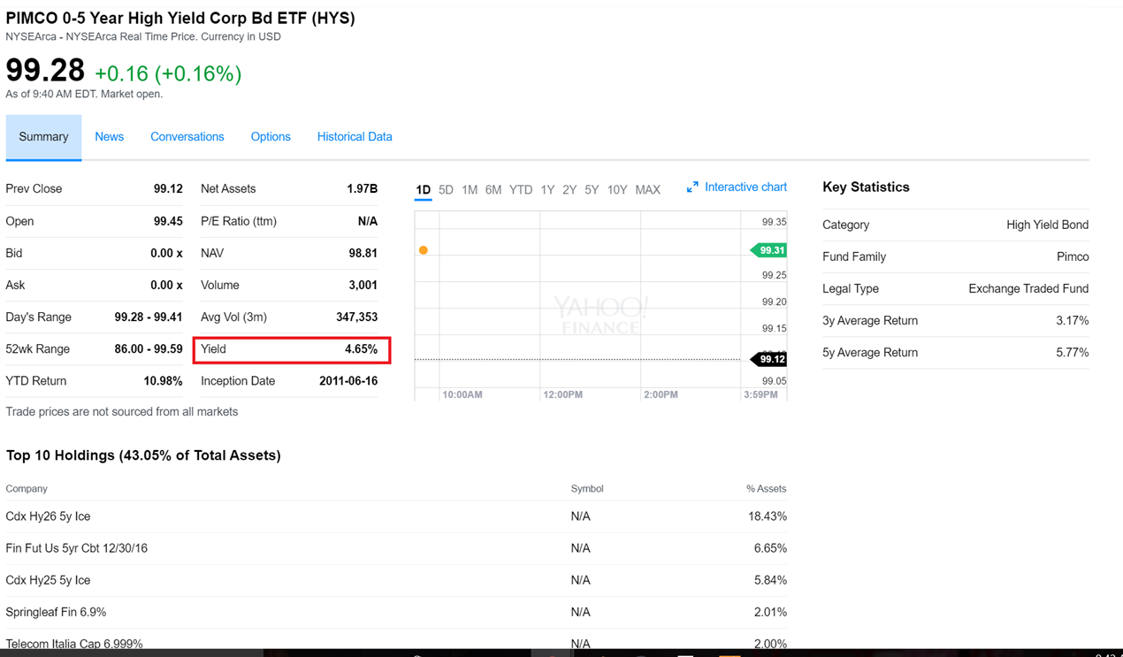Click the Company column header

pos(27,488)
